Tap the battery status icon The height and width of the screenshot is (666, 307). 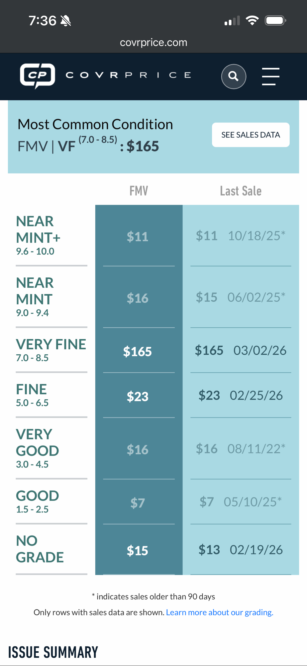(x=275, y=21)
